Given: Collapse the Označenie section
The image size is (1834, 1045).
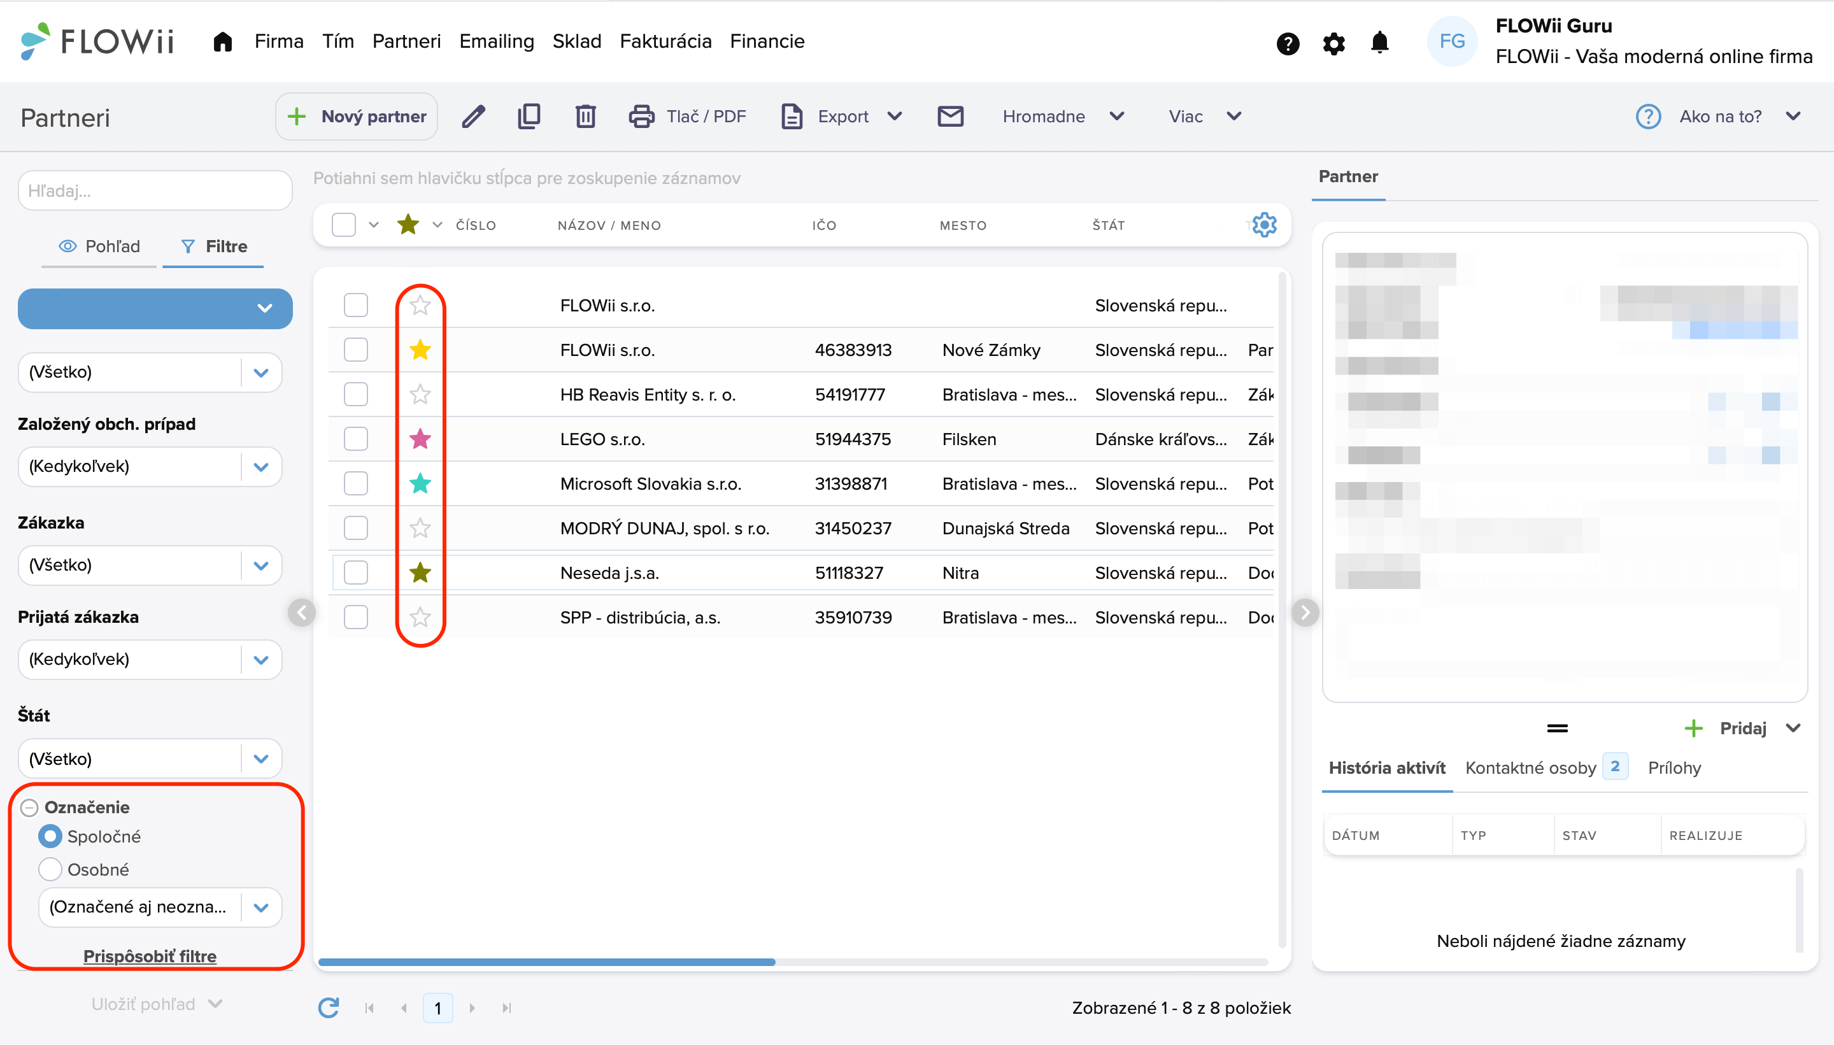Looking at the screenshot, I should click(x=29, y=807).
